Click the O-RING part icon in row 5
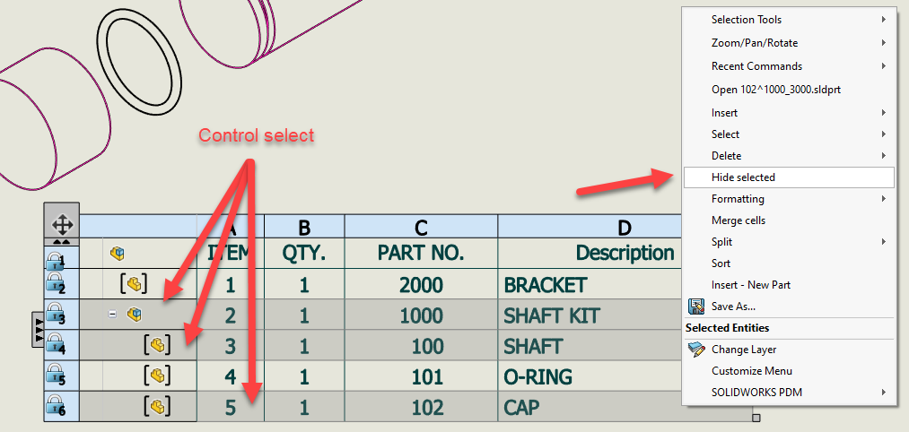Screen dimensions: 909x432 click(157, 376)
